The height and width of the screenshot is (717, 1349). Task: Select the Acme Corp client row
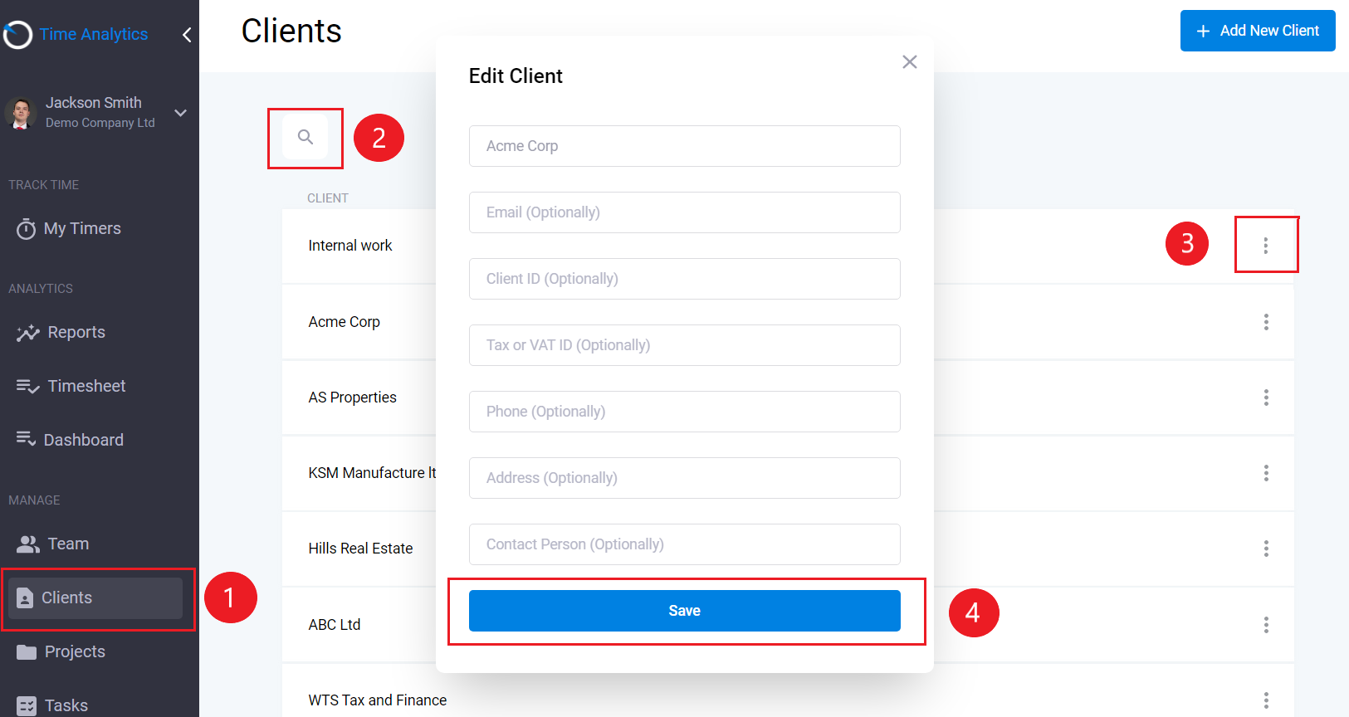tap(788, 322)
